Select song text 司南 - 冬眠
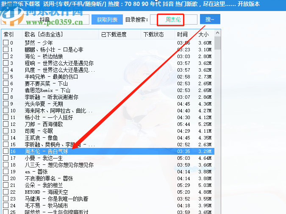This screenshot has height=214, width=286. pos(39,131)
